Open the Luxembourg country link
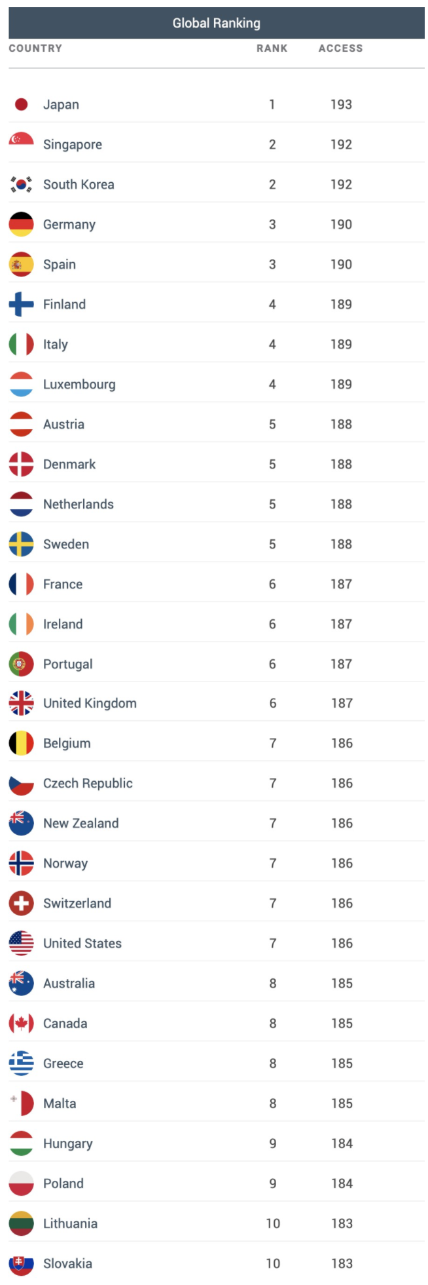428x1285 pixels. 79,384
